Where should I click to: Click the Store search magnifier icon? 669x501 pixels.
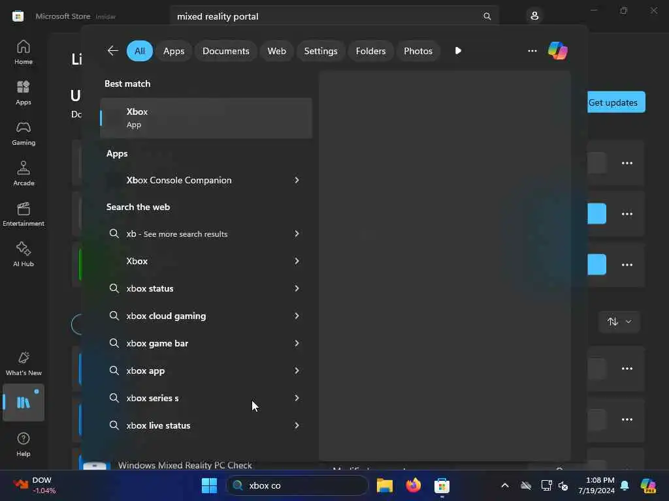coord(487,16)
